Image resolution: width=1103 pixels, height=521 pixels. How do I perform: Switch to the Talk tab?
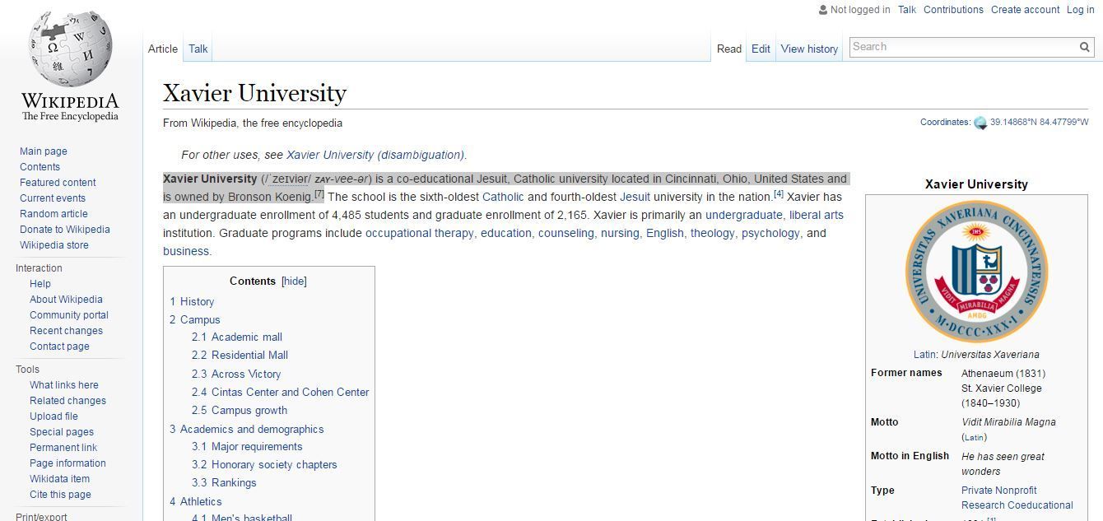click(x=198, y=49)
